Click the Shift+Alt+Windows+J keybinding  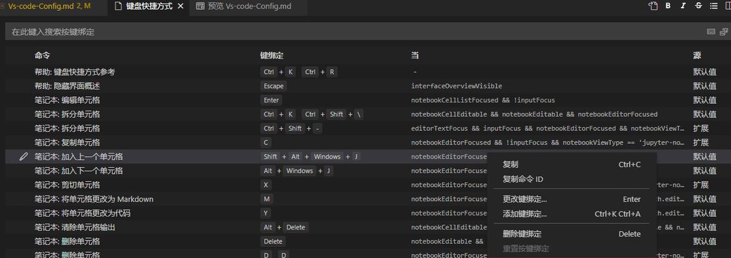coord(311,157)
